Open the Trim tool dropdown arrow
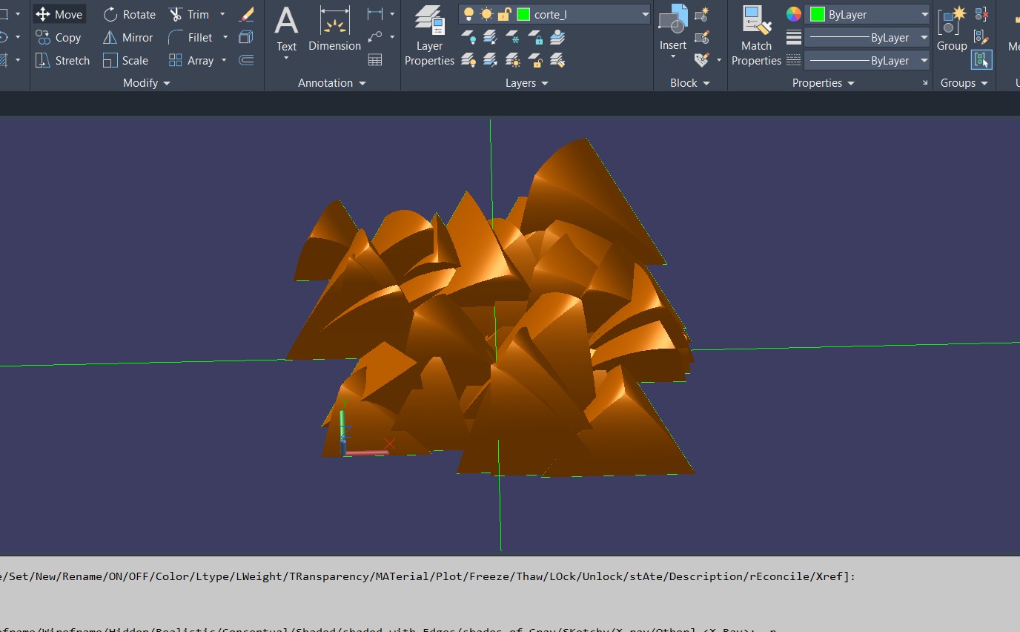This screenshot has height=632, width=1020. [222, 14]
